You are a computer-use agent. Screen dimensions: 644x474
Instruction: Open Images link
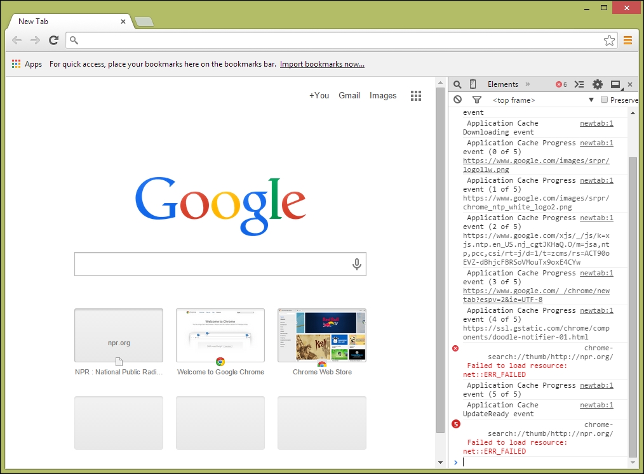click(383, 96)
